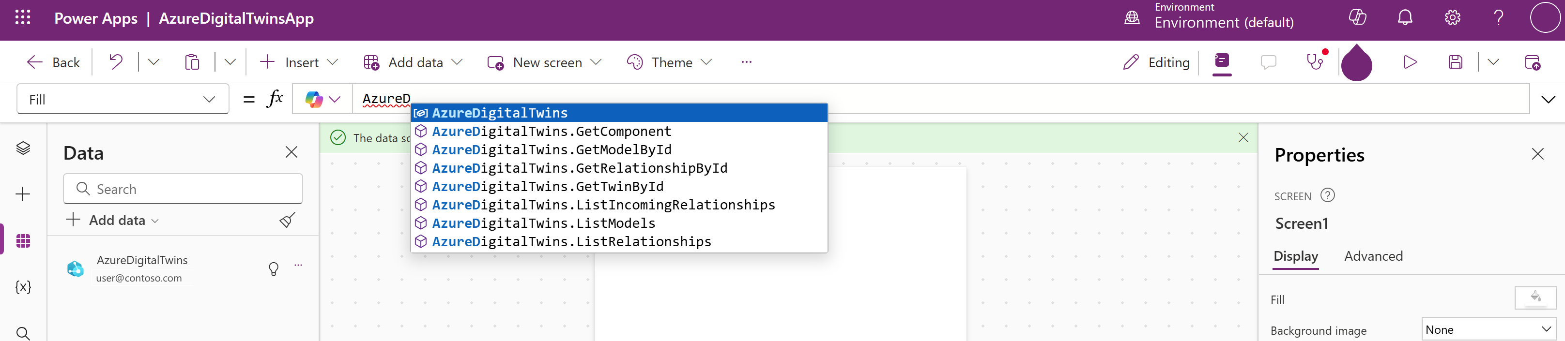Open AzureDigitalTwins connection ellipsis menu
Image resolution: width=1565 pixels, height=341 pixels.
point(298,265)
